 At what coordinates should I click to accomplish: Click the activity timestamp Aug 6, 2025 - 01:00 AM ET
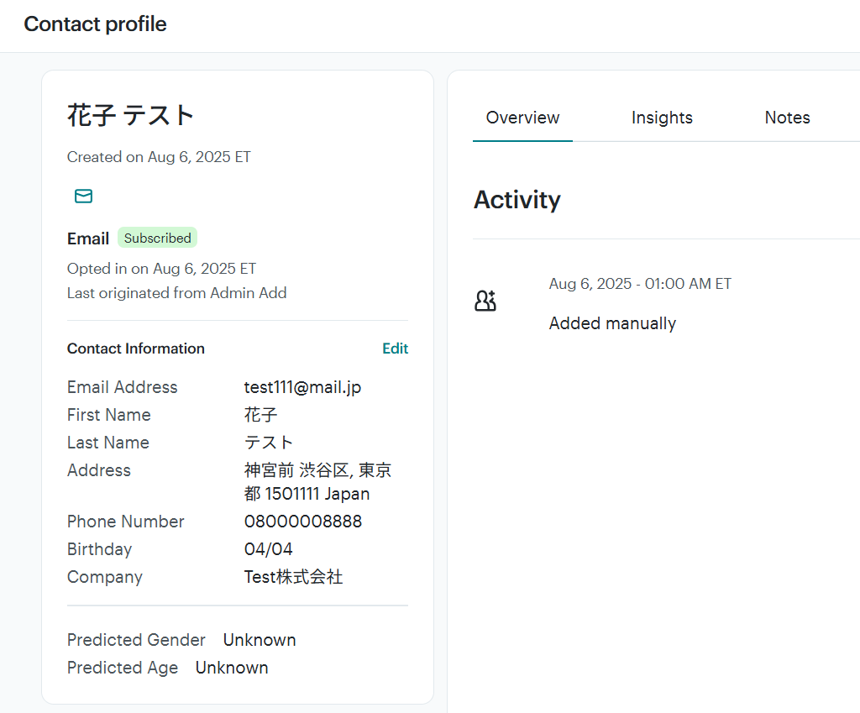click(640, 284)
